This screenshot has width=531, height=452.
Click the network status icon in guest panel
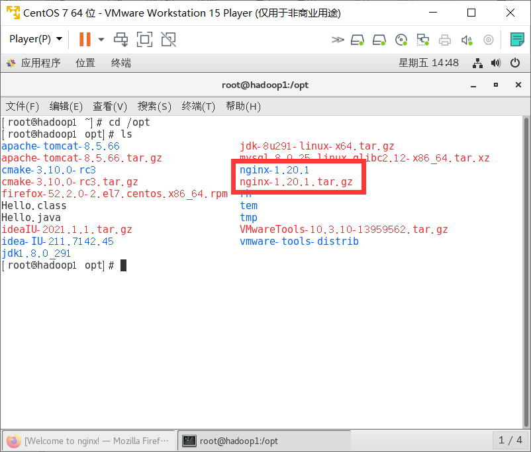coord(477,63)
